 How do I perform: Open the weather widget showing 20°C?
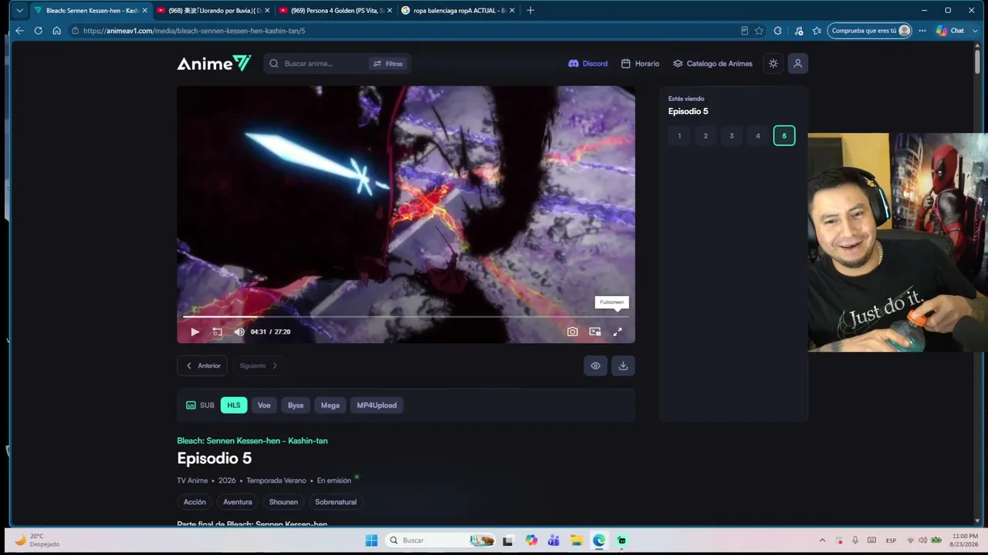(36, 540)
